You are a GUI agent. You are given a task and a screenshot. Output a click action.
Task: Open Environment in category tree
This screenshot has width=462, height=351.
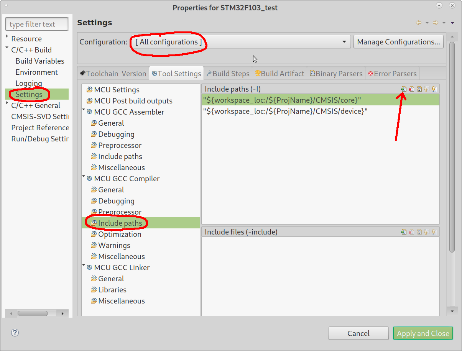click(36, 72)
